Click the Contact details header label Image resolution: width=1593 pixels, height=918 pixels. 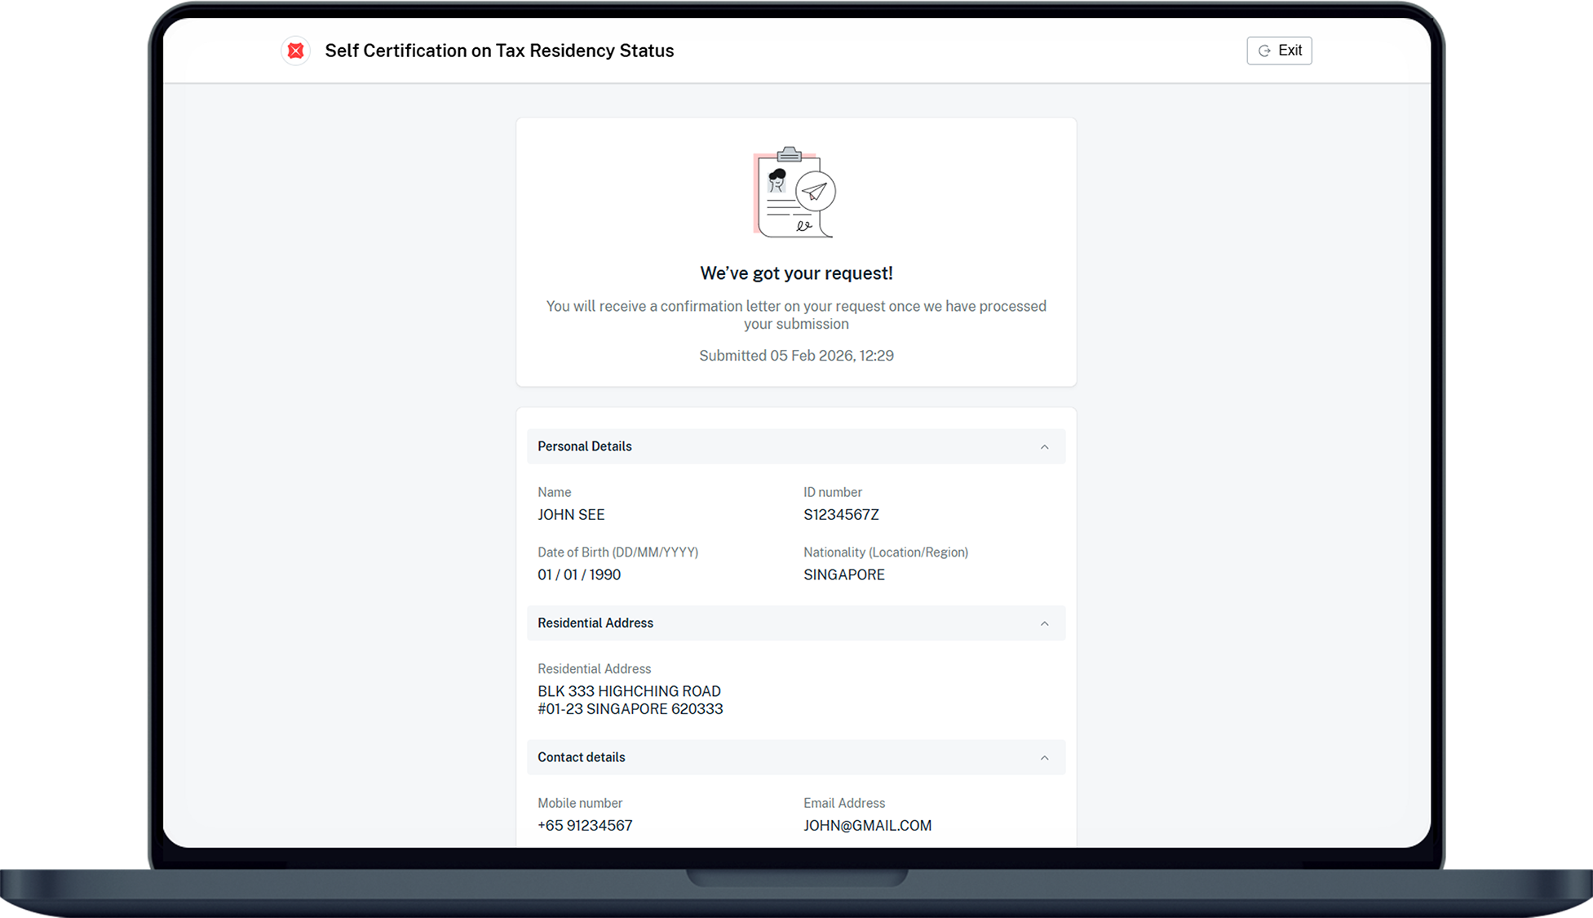581,757
